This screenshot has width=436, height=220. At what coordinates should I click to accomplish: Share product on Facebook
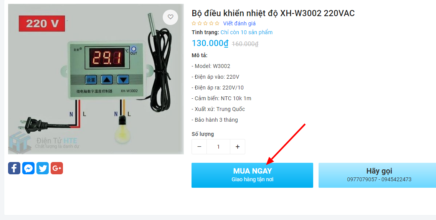[14, 168]
